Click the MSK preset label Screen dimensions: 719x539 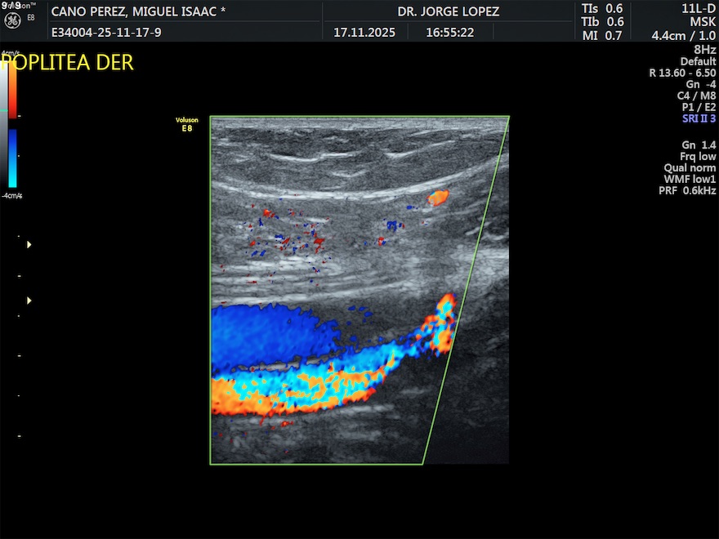702,21
